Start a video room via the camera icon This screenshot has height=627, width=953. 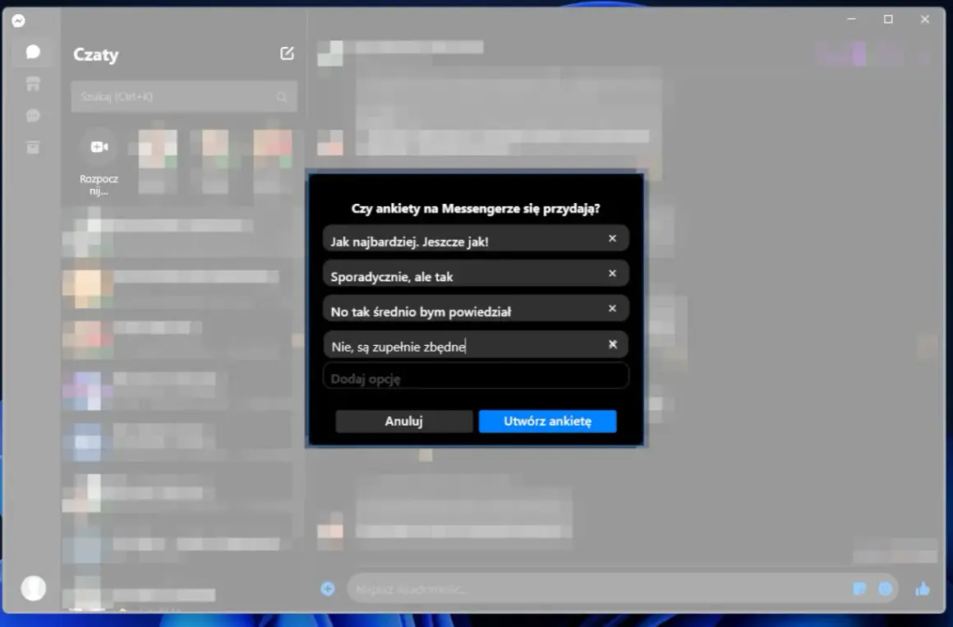pyautogui.click(x=99, y=146)
